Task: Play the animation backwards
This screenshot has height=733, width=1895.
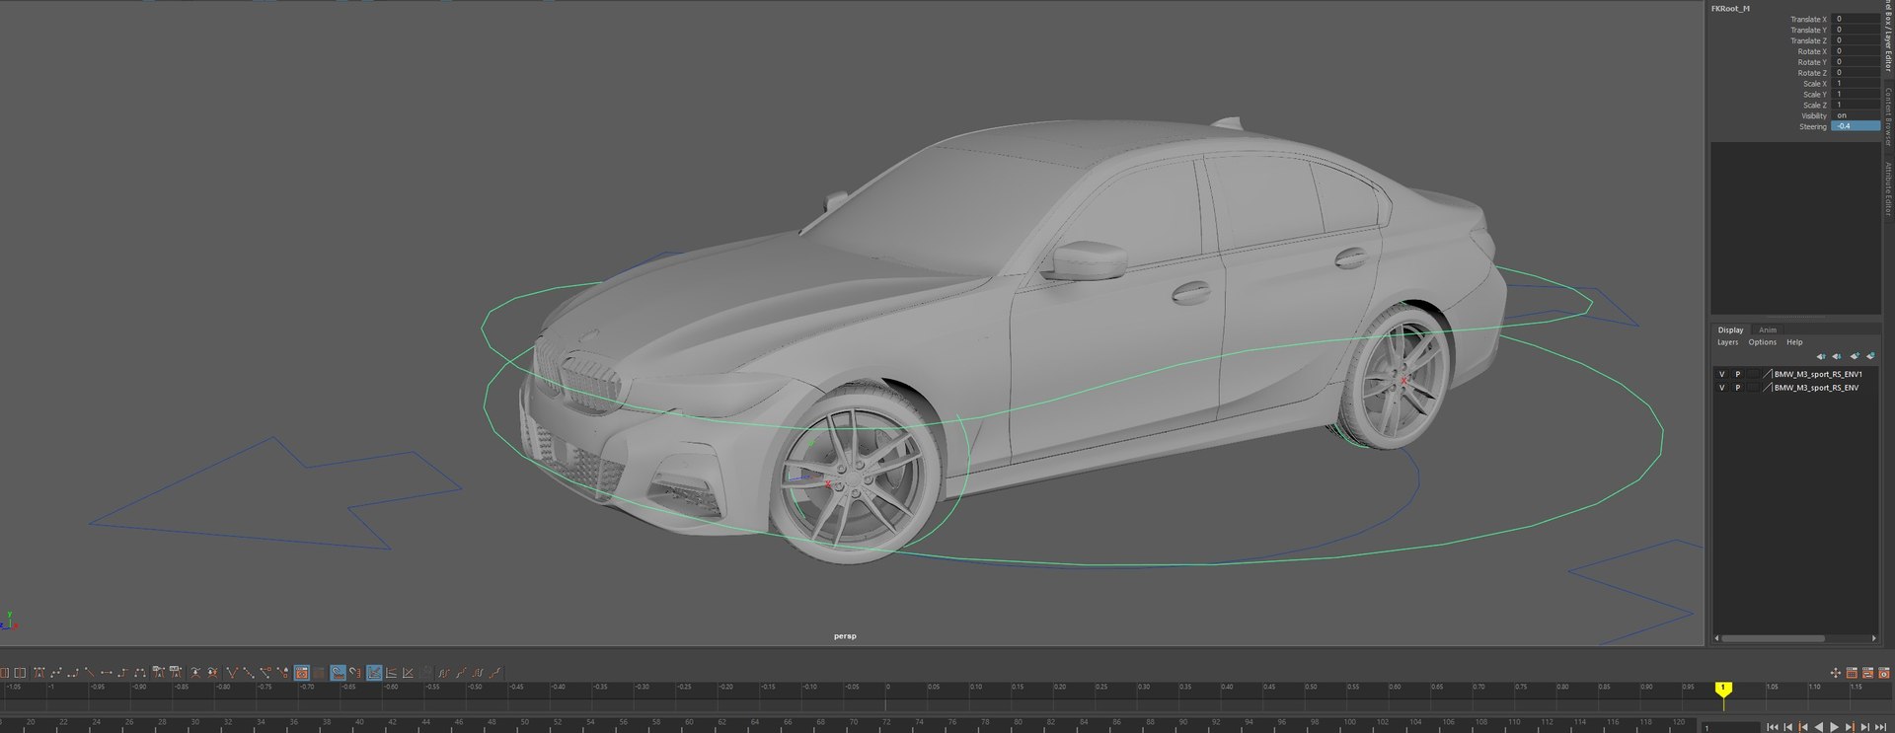Action: click(x=1819, y=727)
